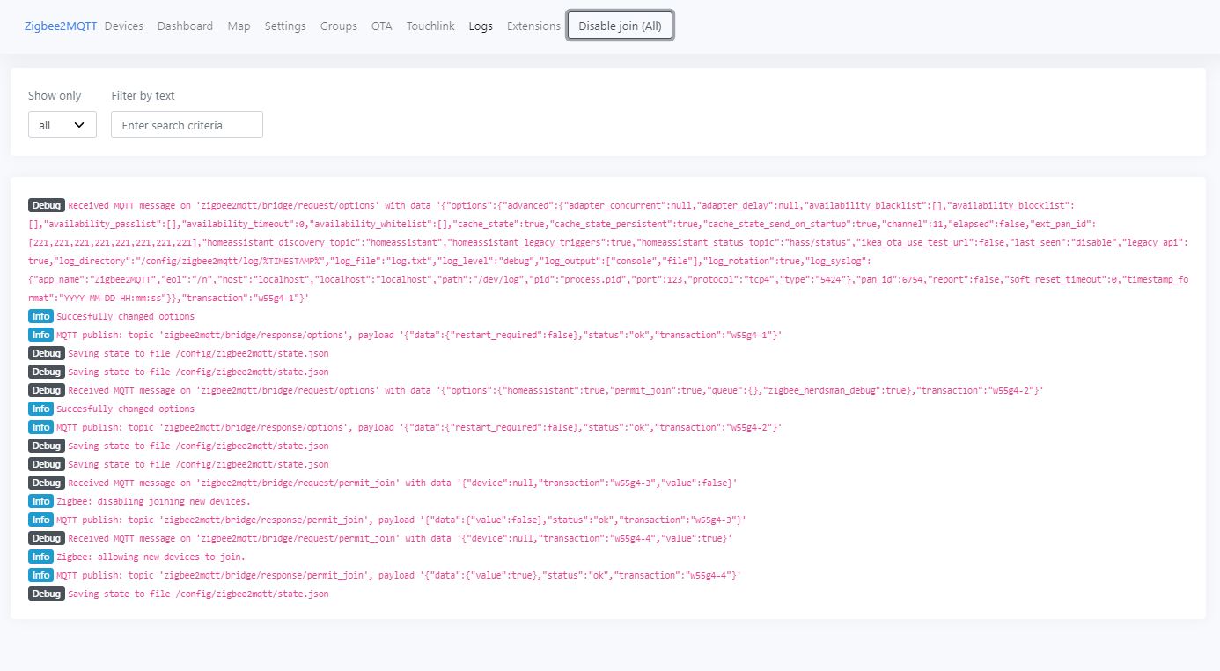Expand the Show only level dropdown
Viewport: 1220px width, 671px height.
tap(62, 125)
